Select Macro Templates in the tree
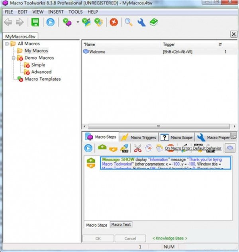239x252 pixels. [x=43, y=79]
